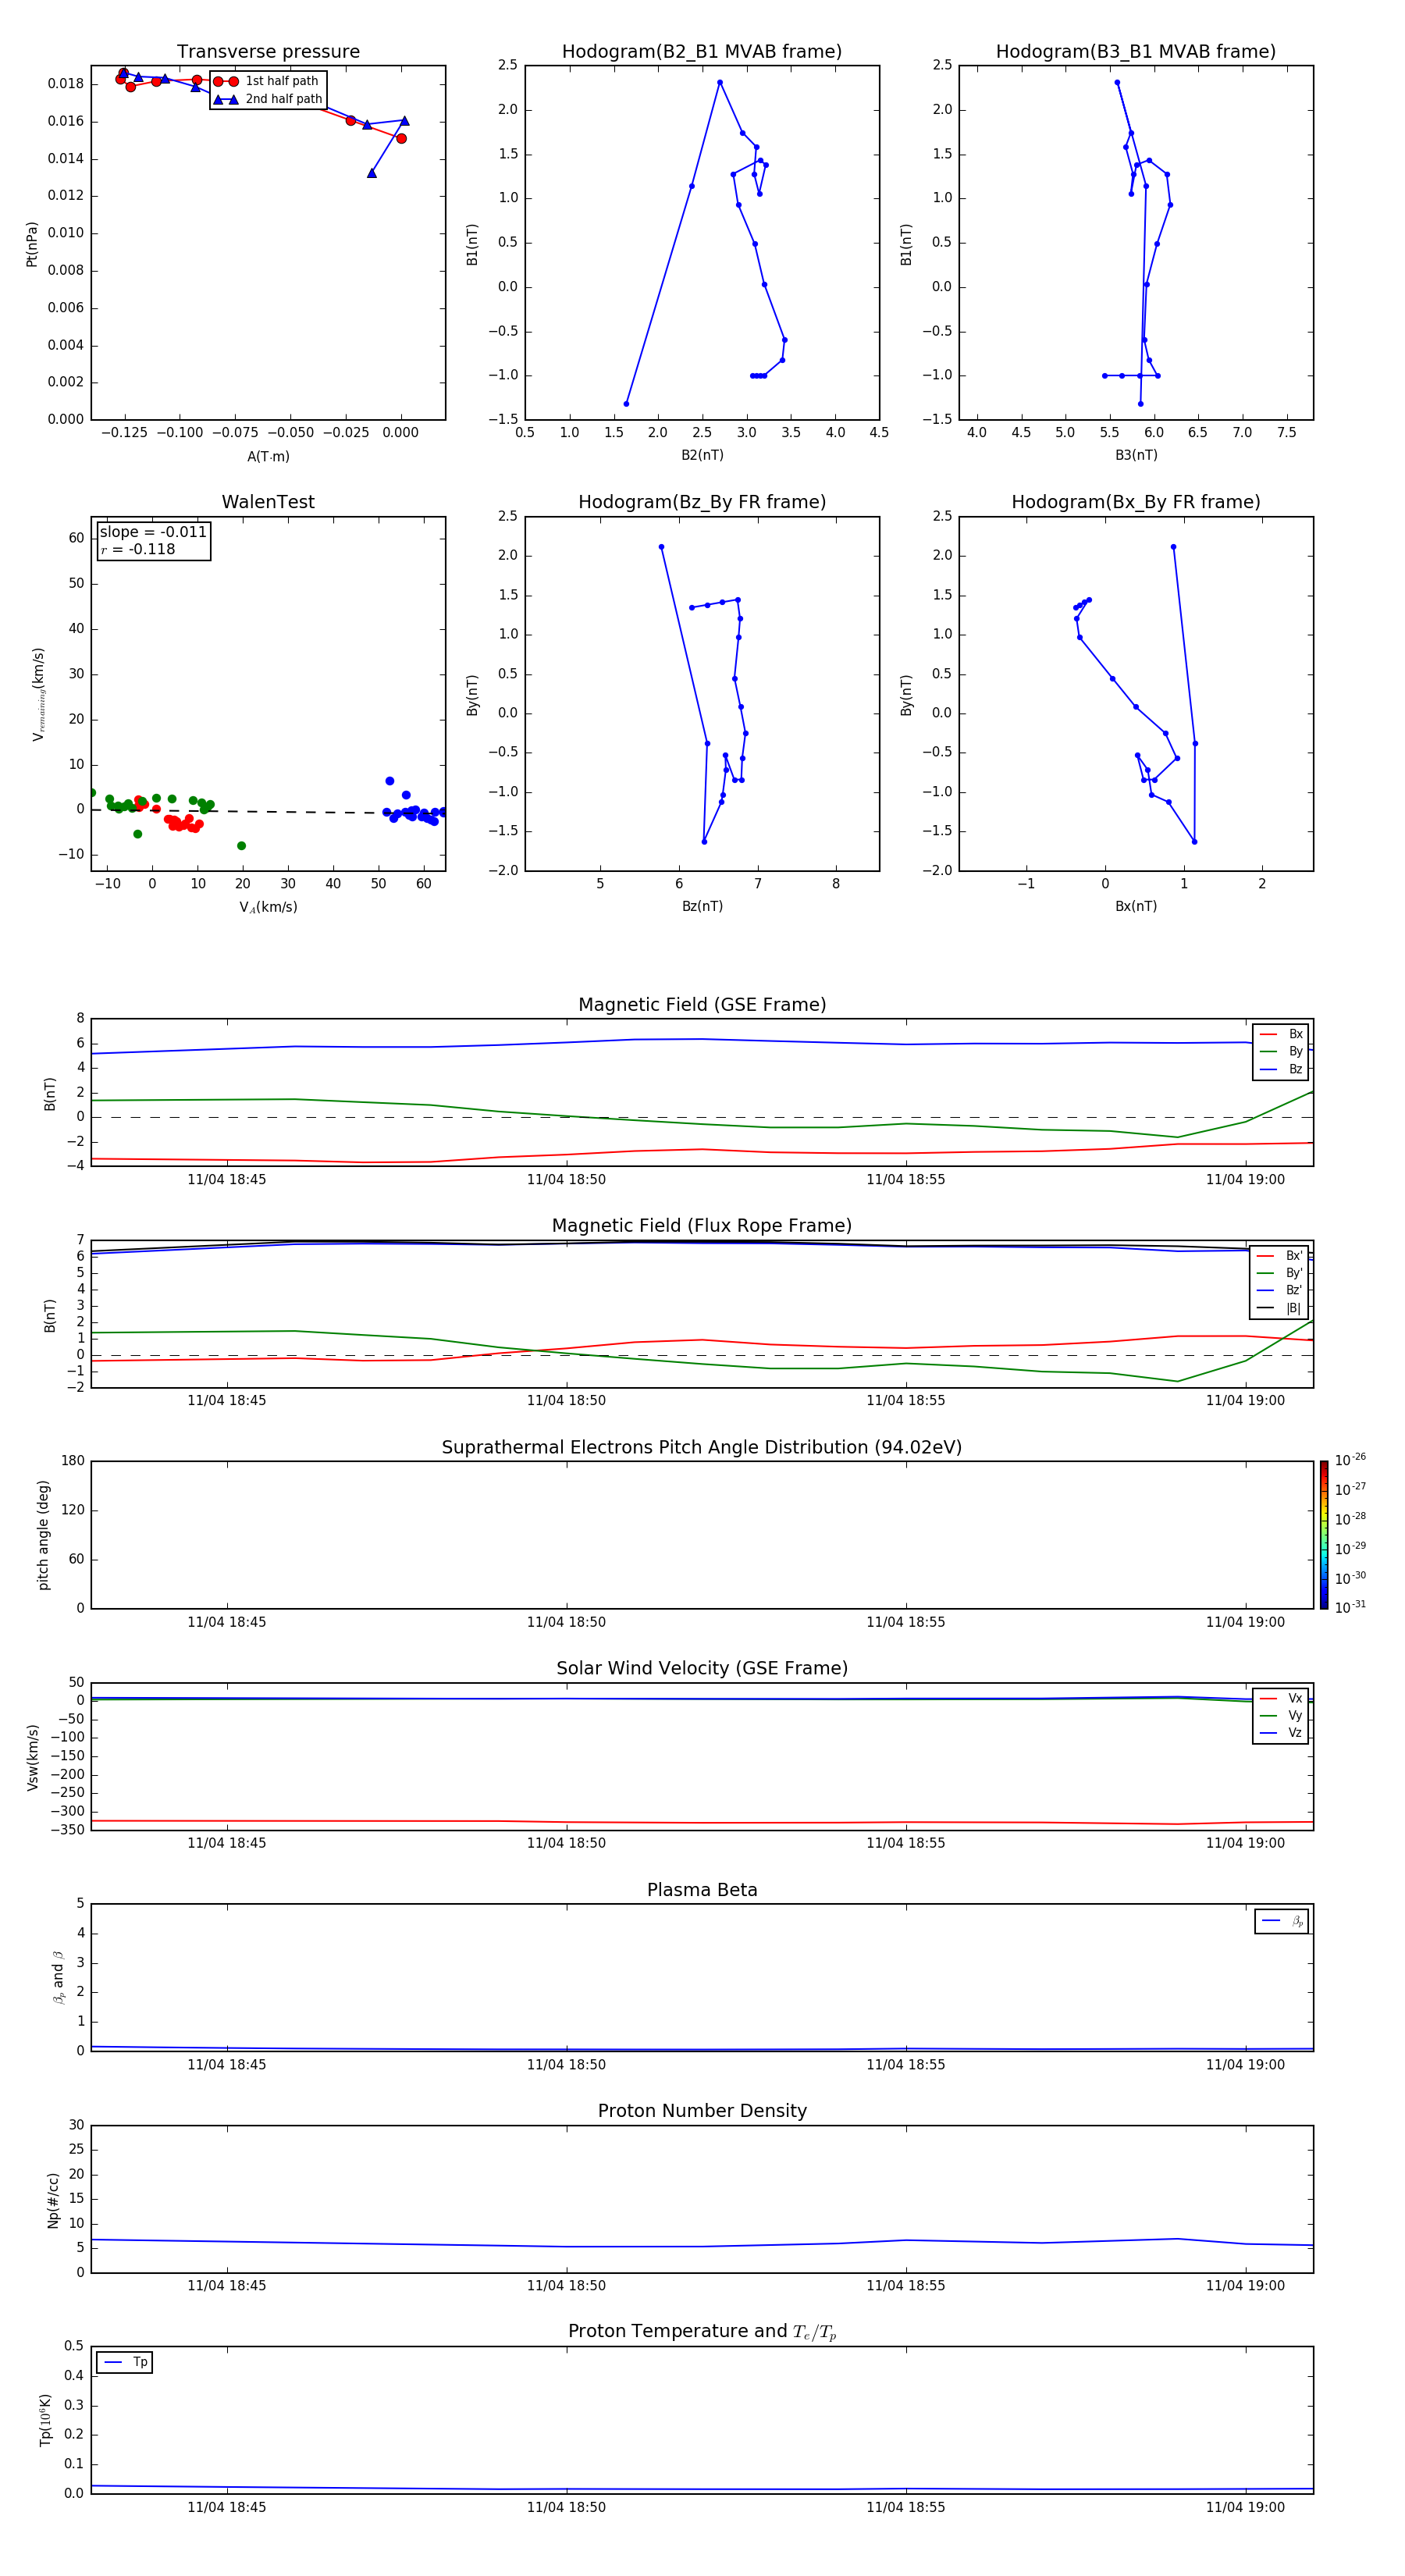
Task: Click the 'Vz' legend entry
Action: click(x=1281, y=1733)
